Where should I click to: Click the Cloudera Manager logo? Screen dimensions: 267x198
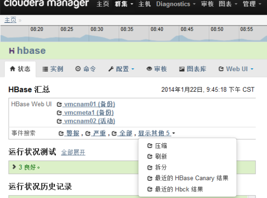click(x=46, y=3)
